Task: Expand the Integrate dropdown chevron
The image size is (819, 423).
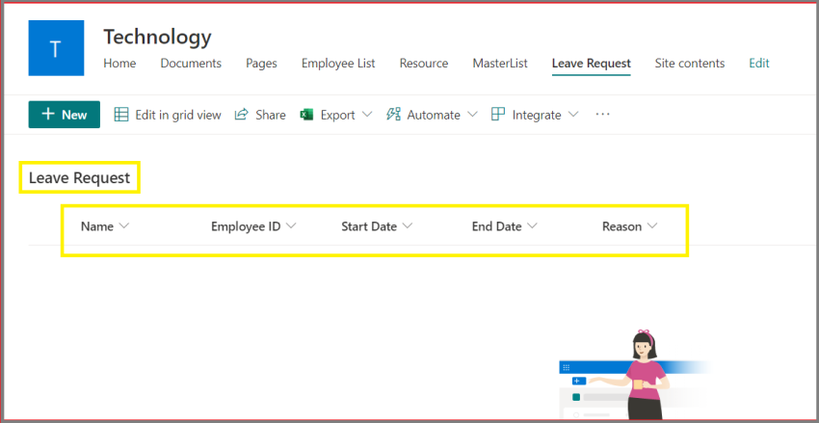Action: tap(573, 115)
